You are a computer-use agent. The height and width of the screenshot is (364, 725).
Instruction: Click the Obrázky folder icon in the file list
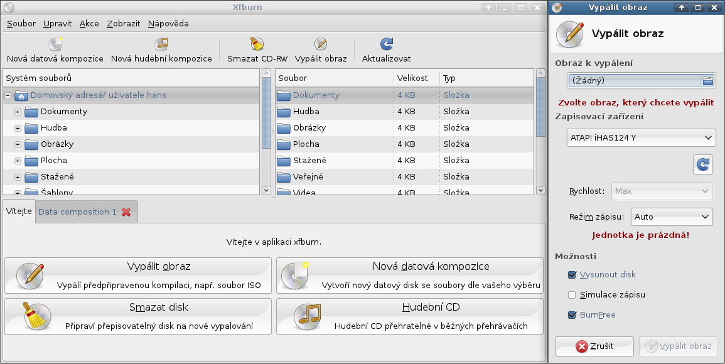tap(284, 128)
